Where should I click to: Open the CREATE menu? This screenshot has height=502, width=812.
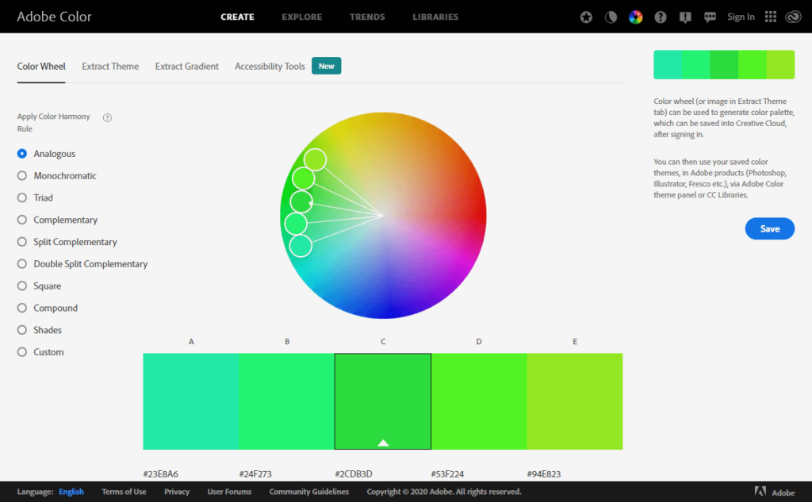pyautogui.click(x=237, y=17)
